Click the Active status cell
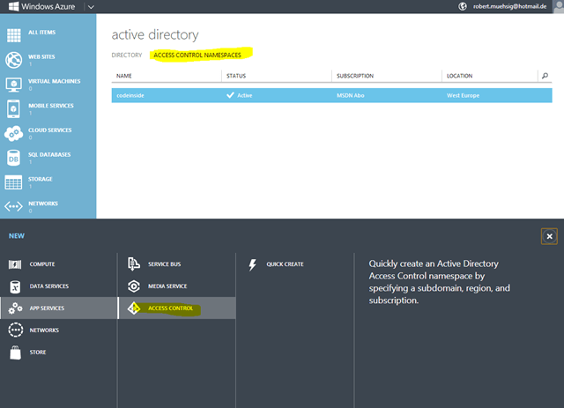 pyautogui.click(x=239, y=95)
